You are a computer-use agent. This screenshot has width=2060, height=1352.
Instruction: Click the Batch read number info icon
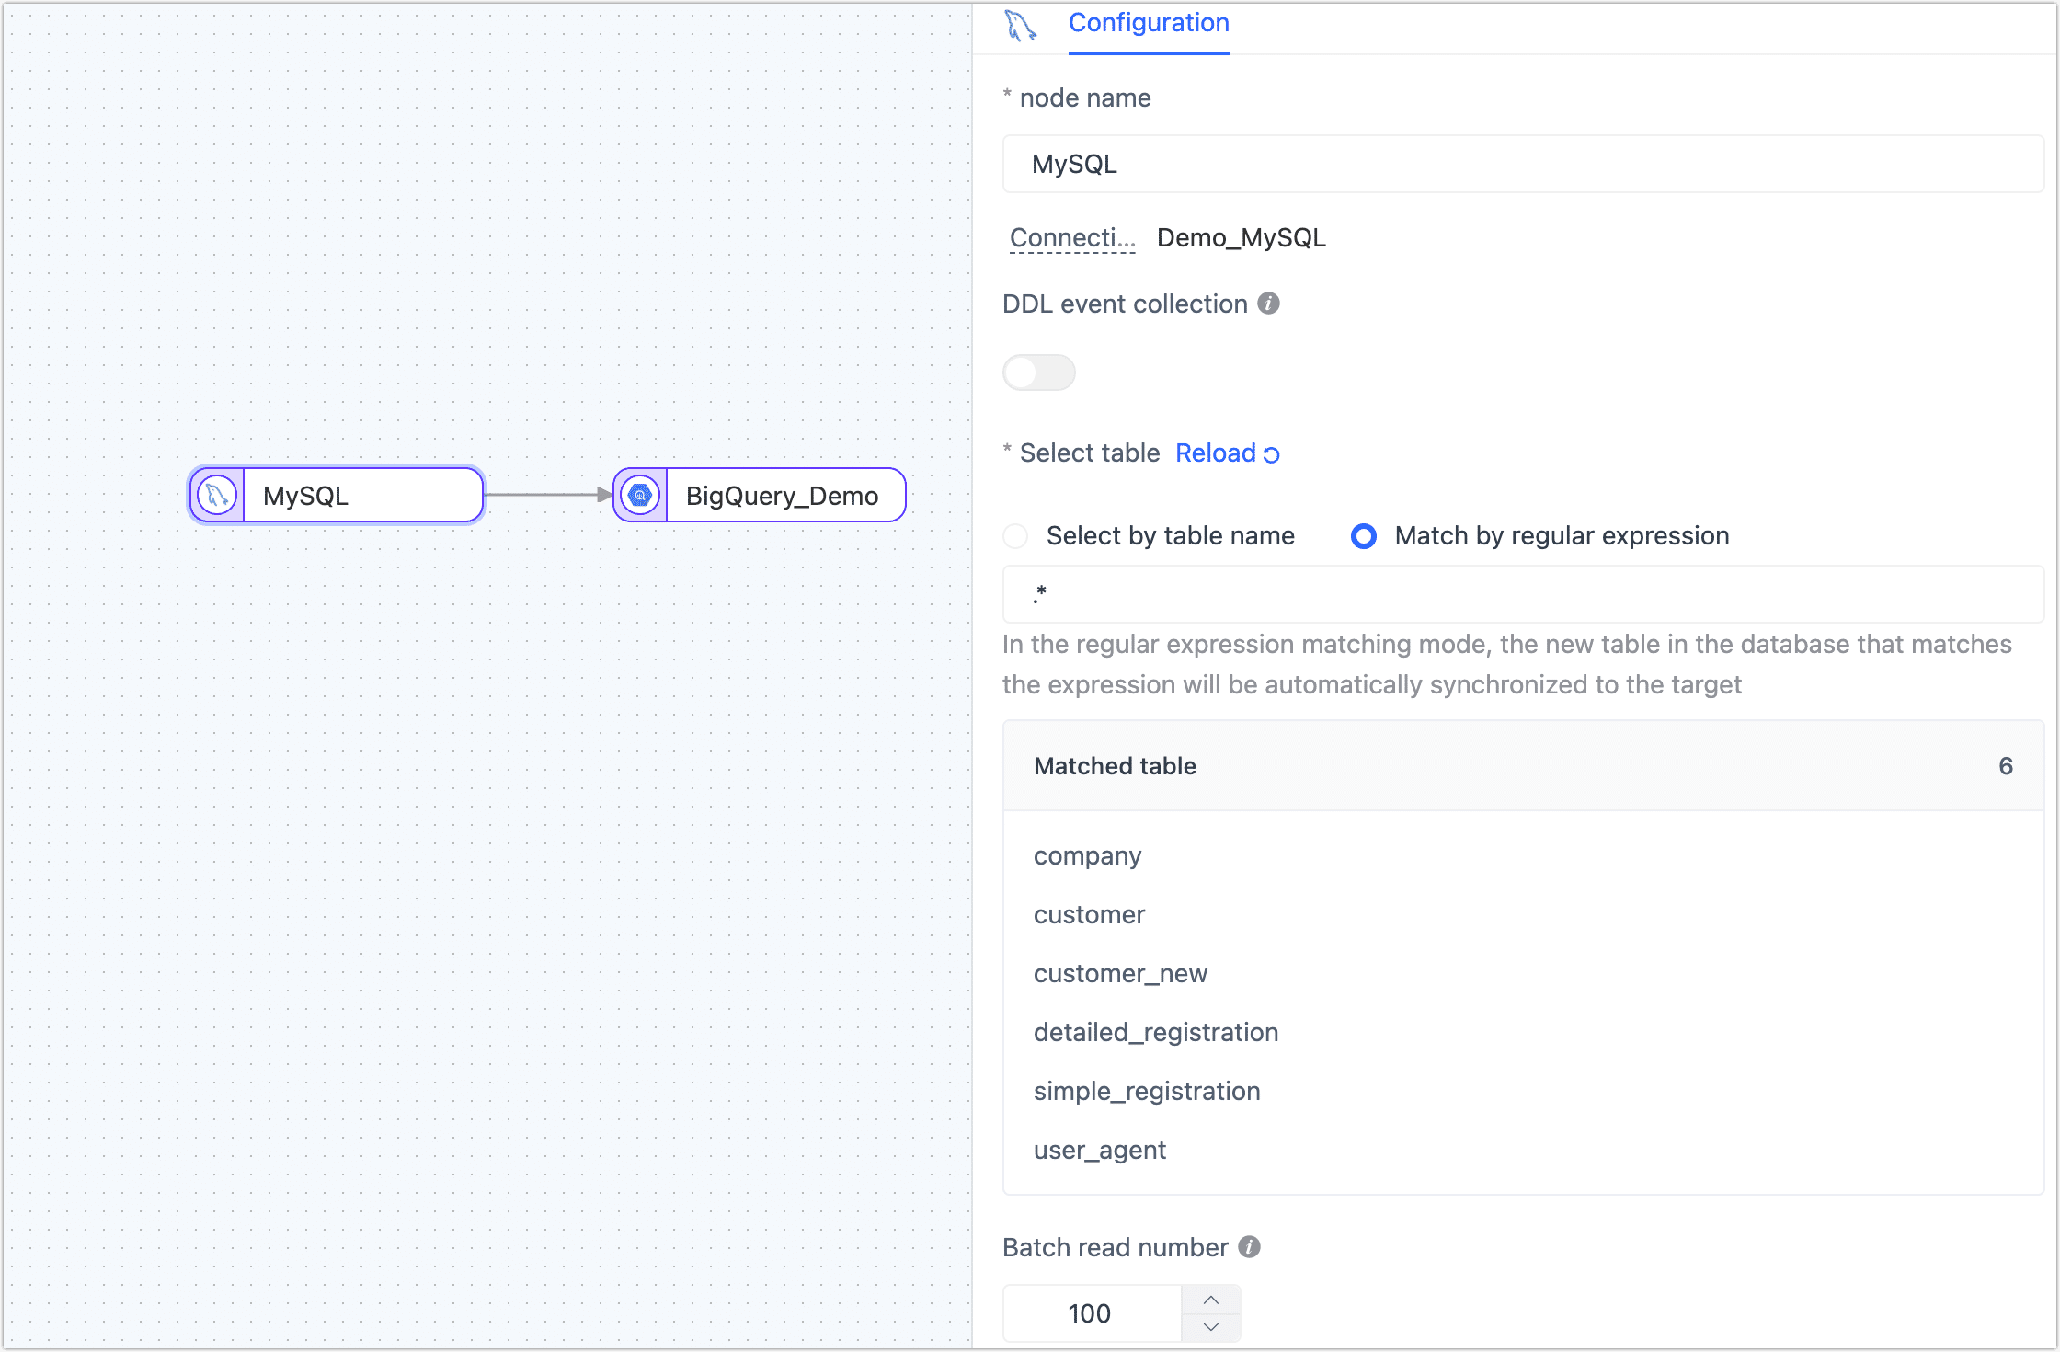pyautogui.click(x=1249, y=1246)
